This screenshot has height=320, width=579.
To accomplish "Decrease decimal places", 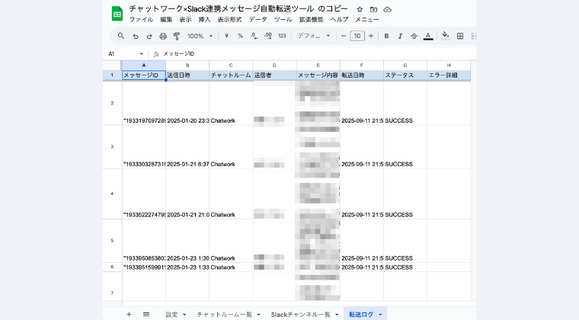I will tap(254, 36).
